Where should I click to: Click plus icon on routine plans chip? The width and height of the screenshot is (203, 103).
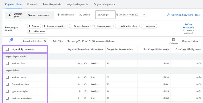coord(30,31)
